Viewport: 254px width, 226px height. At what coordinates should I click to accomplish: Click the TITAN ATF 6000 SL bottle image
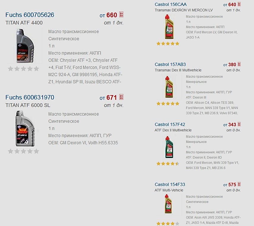(x=25, y=128)
